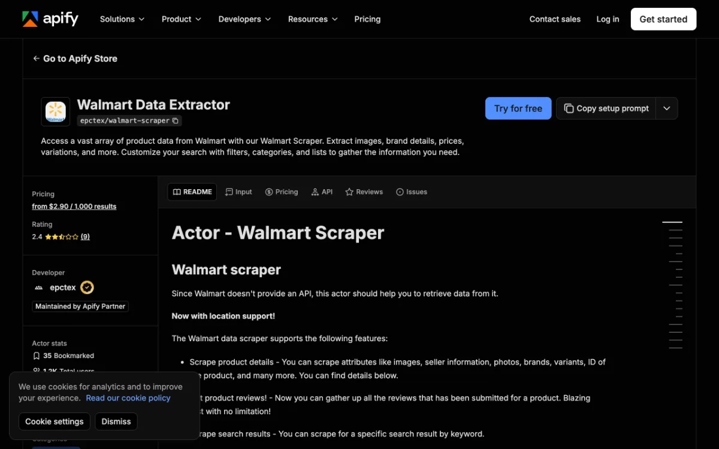Open the (9) reviews count link
This screenshot has height=449, width=719.
pyautogui.click(x=85, y=236)
